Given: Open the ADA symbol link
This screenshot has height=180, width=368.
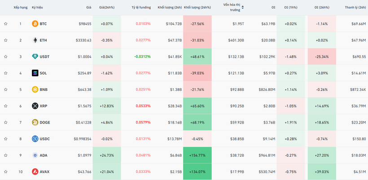Looking at the screenshot, I should pos(44,155).
